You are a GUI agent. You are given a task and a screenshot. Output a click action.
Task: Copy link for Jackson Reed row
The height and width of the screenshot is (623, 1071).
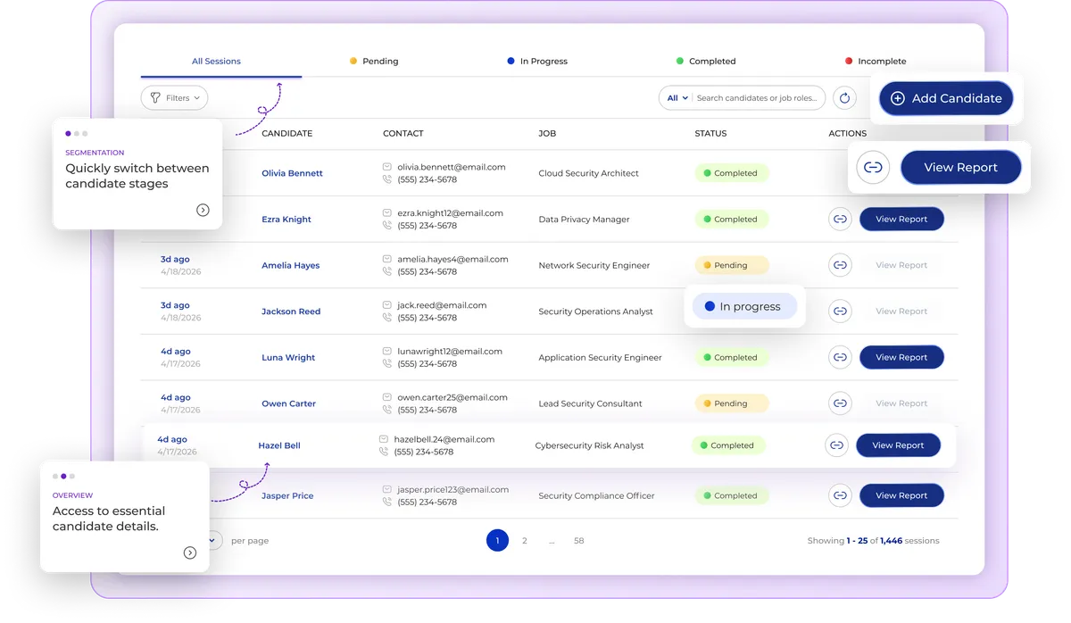(840, 311)
